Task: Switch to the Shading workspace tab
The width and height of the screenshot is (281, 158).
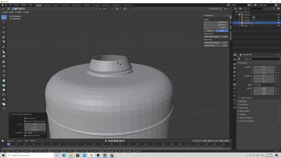Action: [x=87, y=5]
